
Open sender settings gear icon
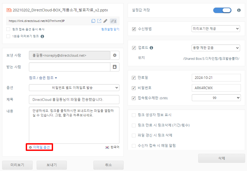(115, 55)
